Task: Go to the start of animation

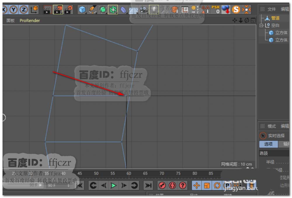Action: tap(80, 185)
